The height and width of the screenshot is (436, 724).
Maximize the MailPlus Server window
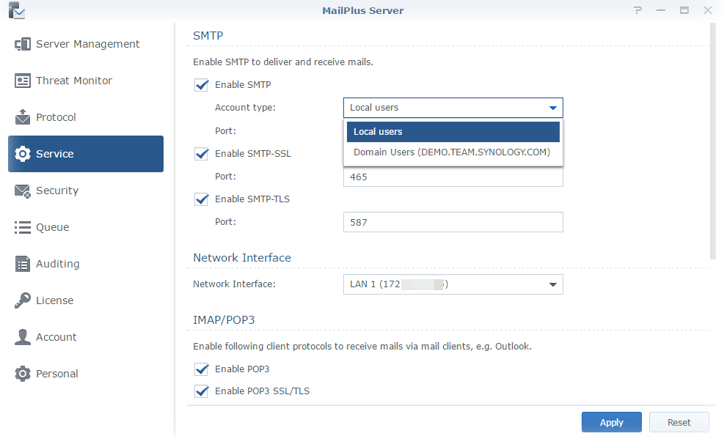pos(684,10)
